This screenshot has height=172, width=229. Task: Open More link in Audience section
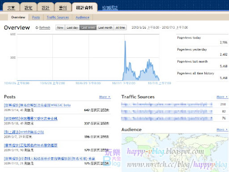(222, 129)
